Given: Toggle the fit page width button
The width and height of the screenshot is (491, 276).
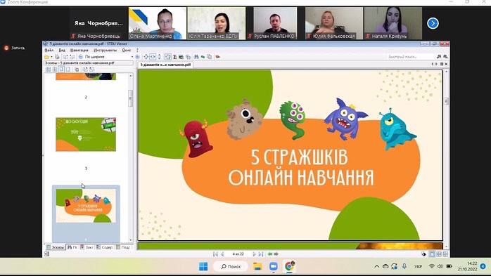Looking at the screenshot, I should [153, 57].
